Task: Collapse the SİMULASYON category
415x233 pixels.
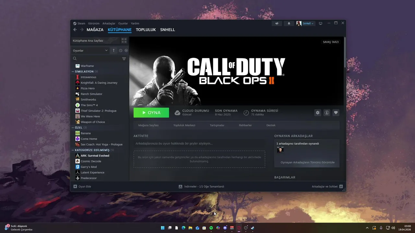Action: (73, 72)
